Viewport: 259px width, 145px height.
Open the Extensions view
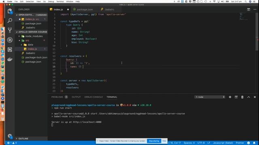click(10, 50)
